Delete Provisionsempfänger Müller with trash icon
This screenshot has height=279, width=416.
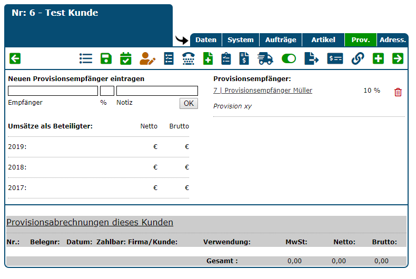[398, 92]
